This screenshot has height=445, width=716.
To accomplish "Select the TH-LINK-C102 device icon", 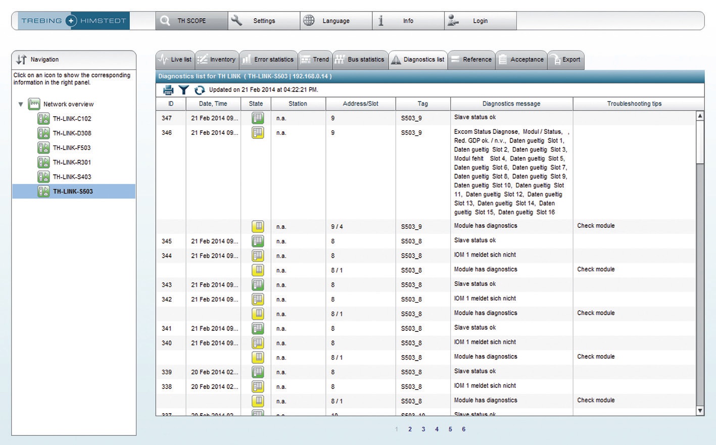I will [x=43, y=119].
